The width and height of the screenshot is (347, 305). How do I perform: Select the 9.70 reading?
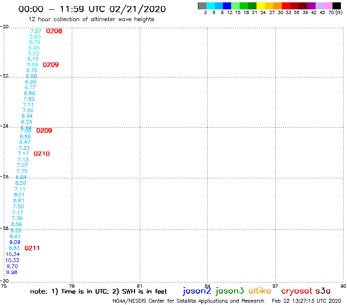12,267
